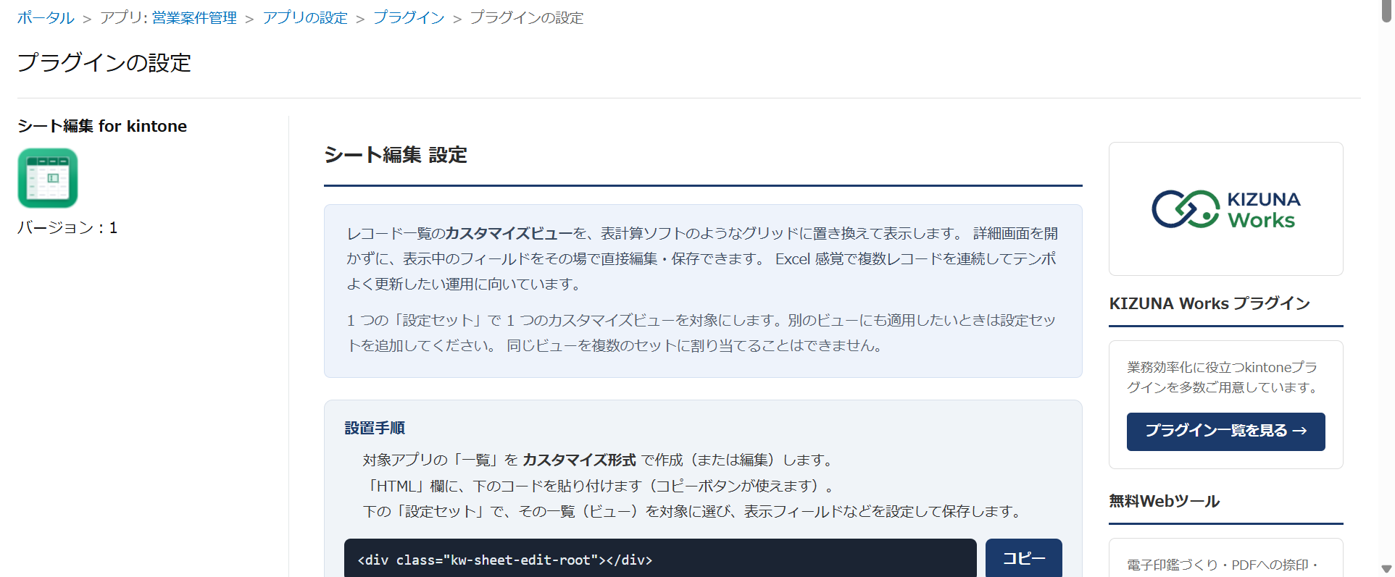Click the page scrollbar thumb at top
The height and width of the screenshot is (577, 1395).
tap(1386, 11)
